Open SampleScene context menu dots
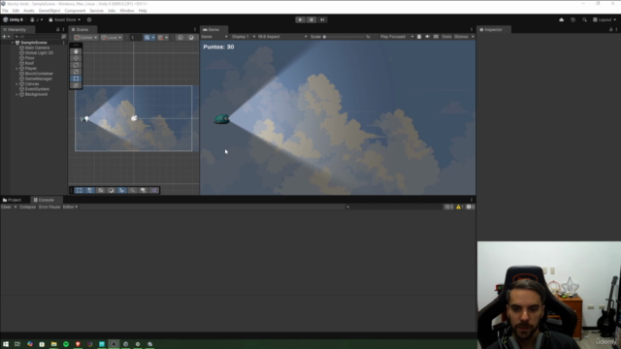The image size is (621, 349). 63,43
